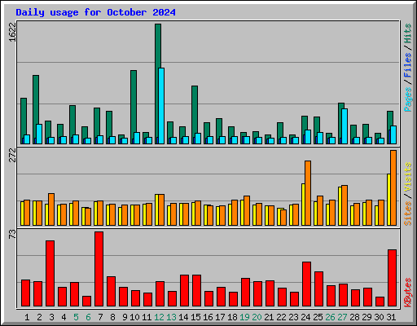Click the yellow sites bar for day 24
This screenshot has width=417, height=326.
(303, 205)
